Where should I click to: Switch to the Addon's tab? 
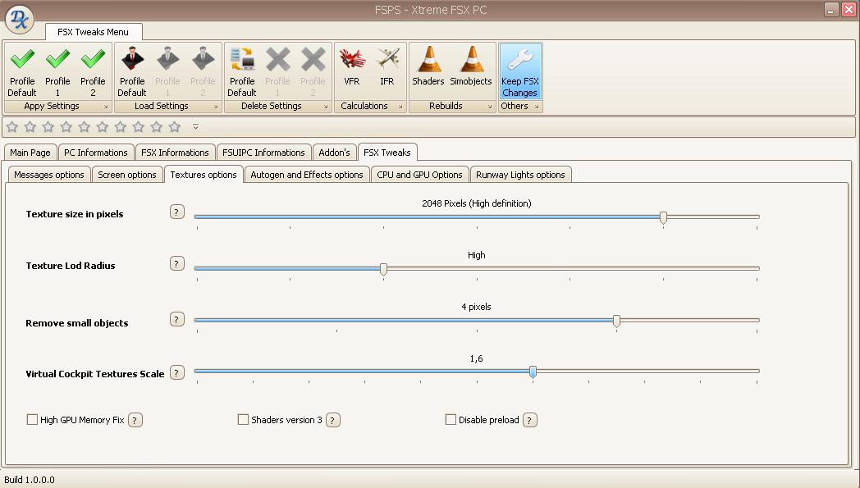click(x=334, y=153)
